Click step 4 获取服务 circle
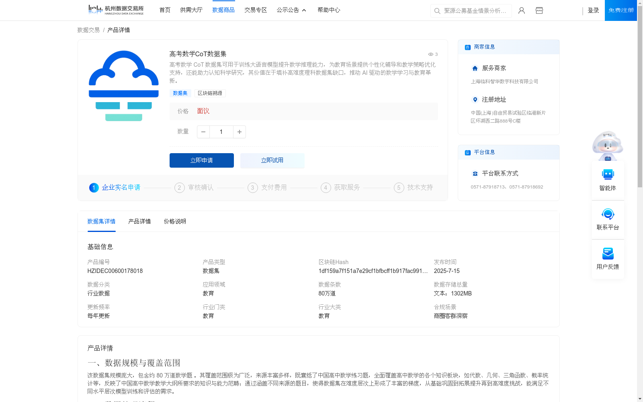643x402 pixels. tap(326, 188)
